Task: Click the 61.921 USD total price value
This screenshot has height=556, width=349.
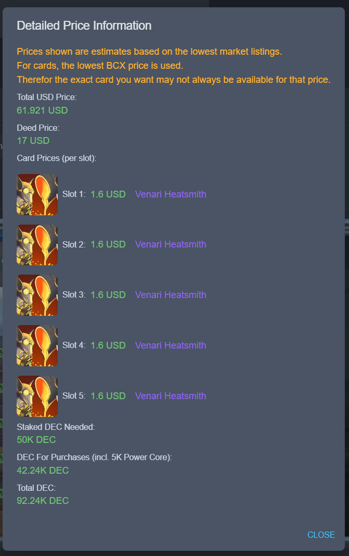Action: (42, 110)
